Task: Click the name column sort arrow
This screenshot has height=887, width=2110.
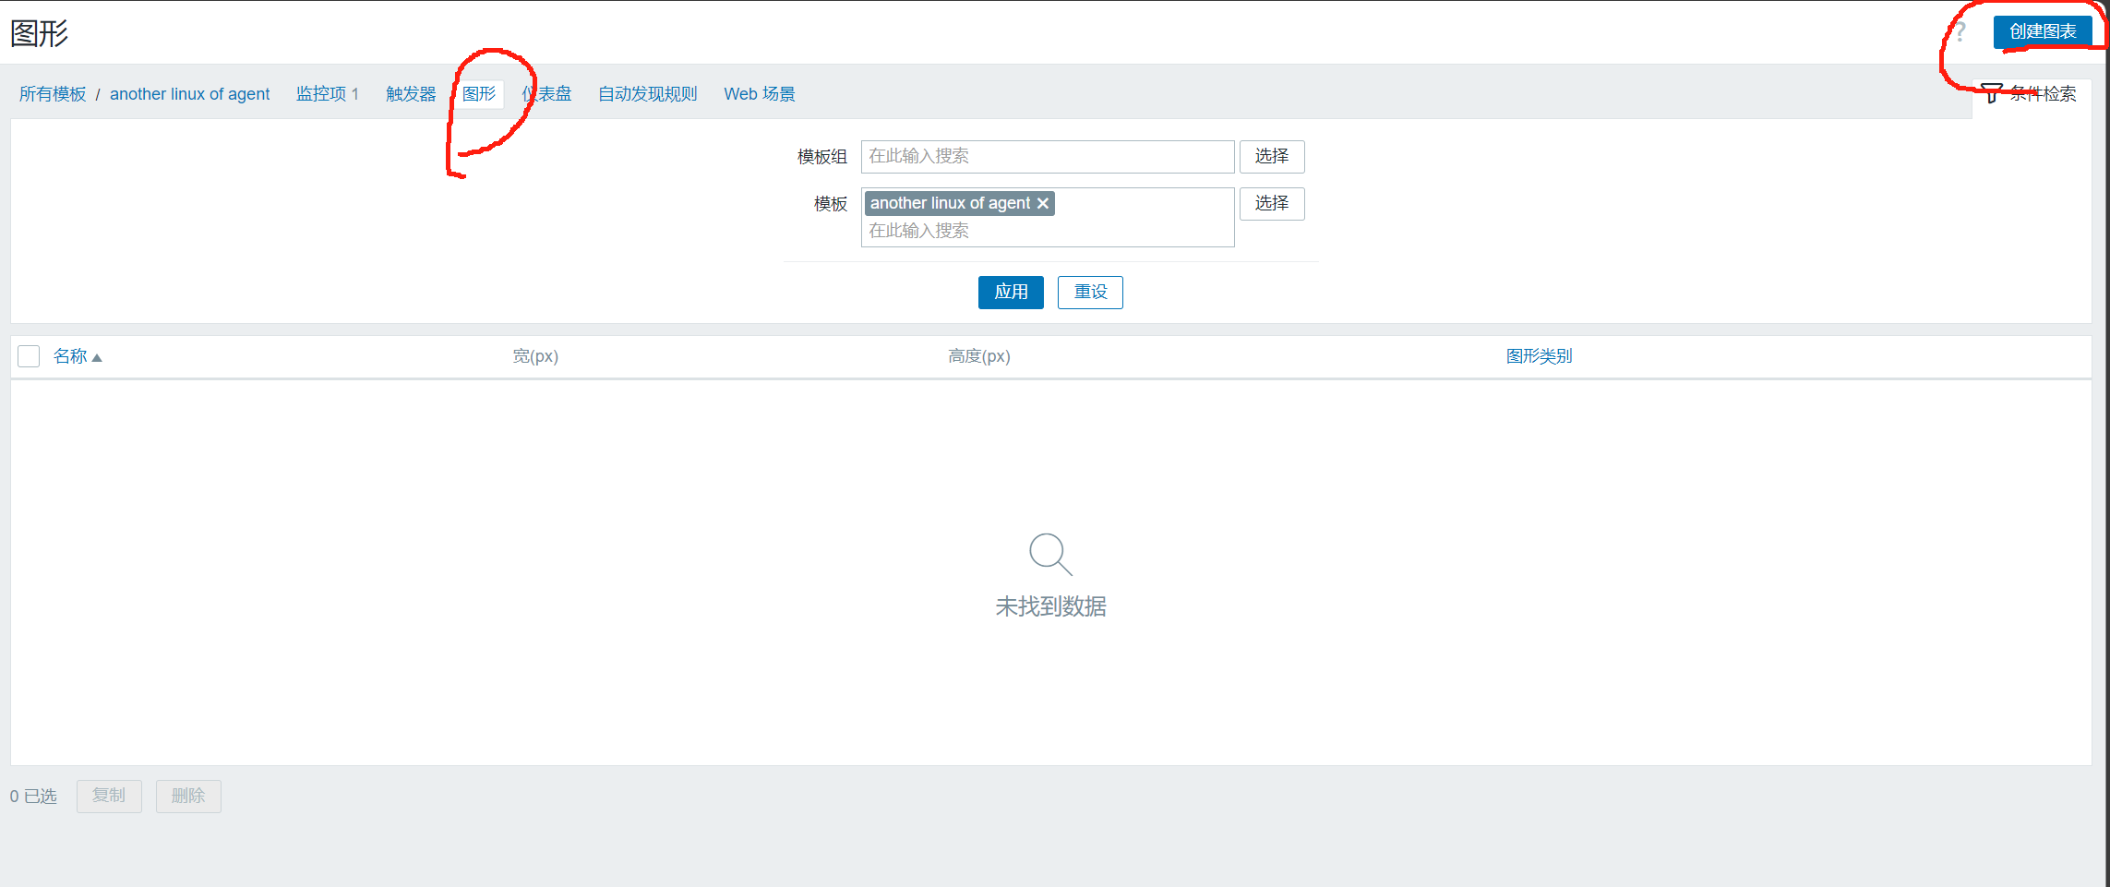Action: click(x=97, y=357)
